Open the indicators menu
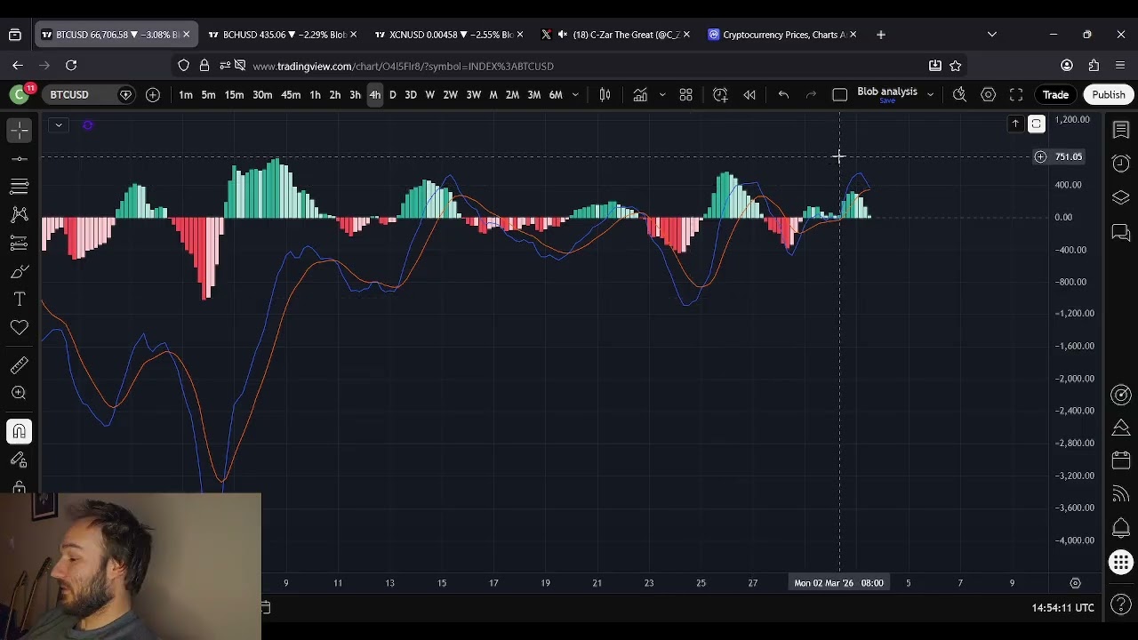This screenshot has height=640, width=1138. 640,94
